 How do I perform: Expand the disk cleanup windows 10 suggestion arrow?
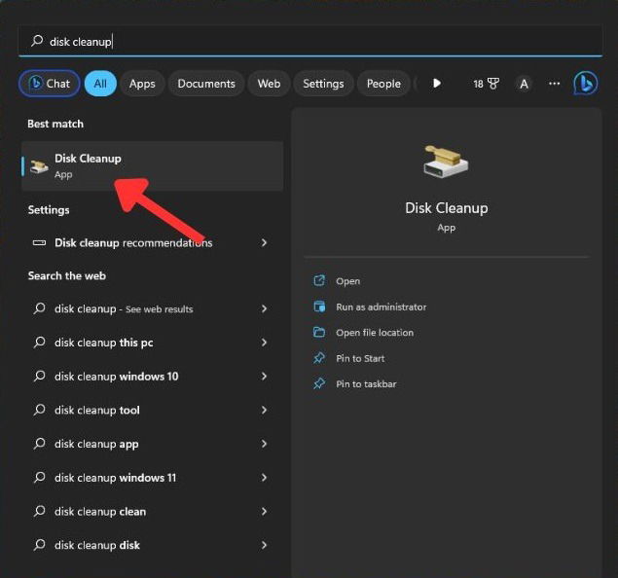(x=264, y=377)
